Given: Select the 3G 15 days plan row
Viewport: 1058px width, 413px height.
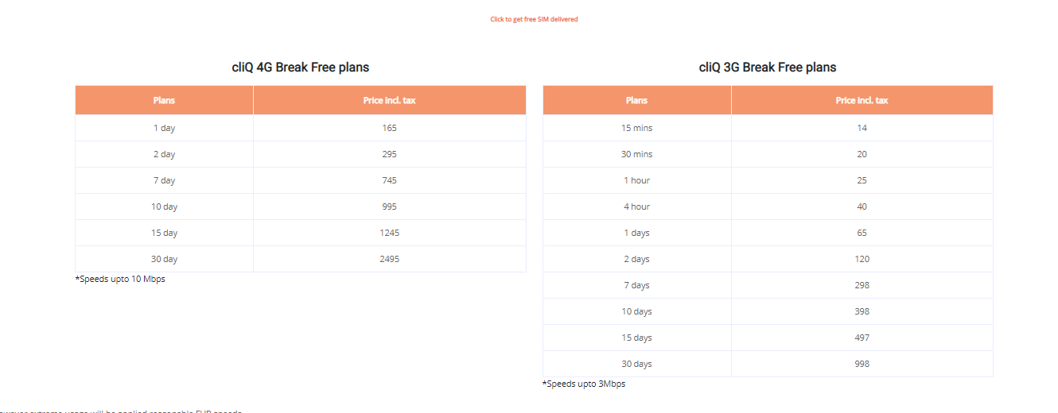Looking at the screenshot, I should (768, 338).
